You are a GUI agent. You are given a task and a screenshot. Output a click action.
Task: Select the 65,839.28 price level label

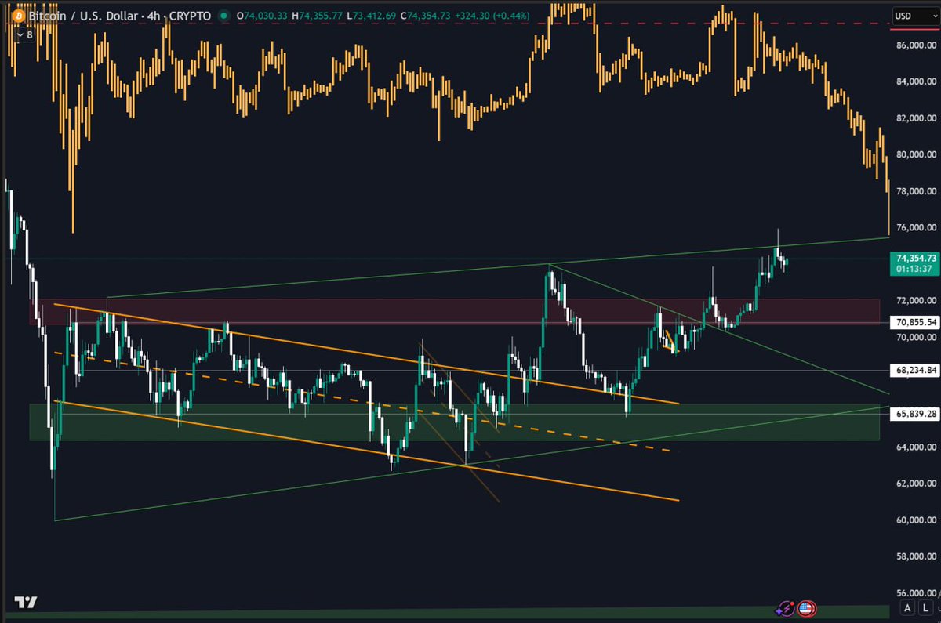914,414
